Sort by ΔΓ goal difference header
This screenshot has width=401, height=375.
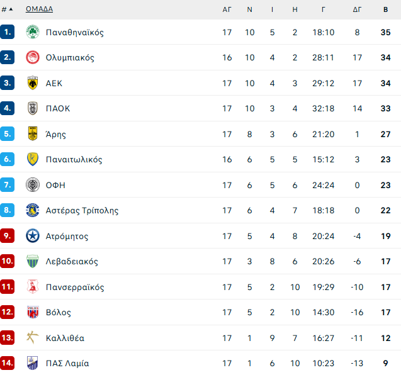357,9
